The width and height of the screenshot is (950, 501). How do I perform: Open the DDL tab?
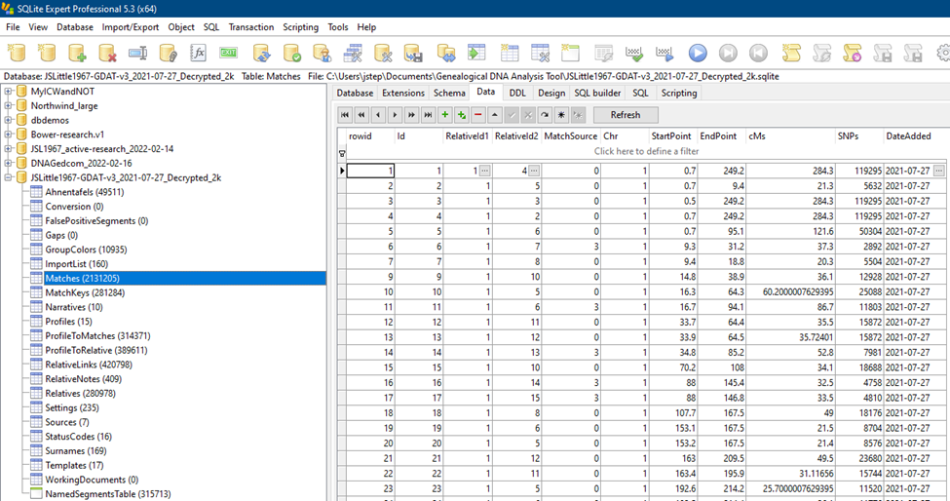(x=517, y=93)
